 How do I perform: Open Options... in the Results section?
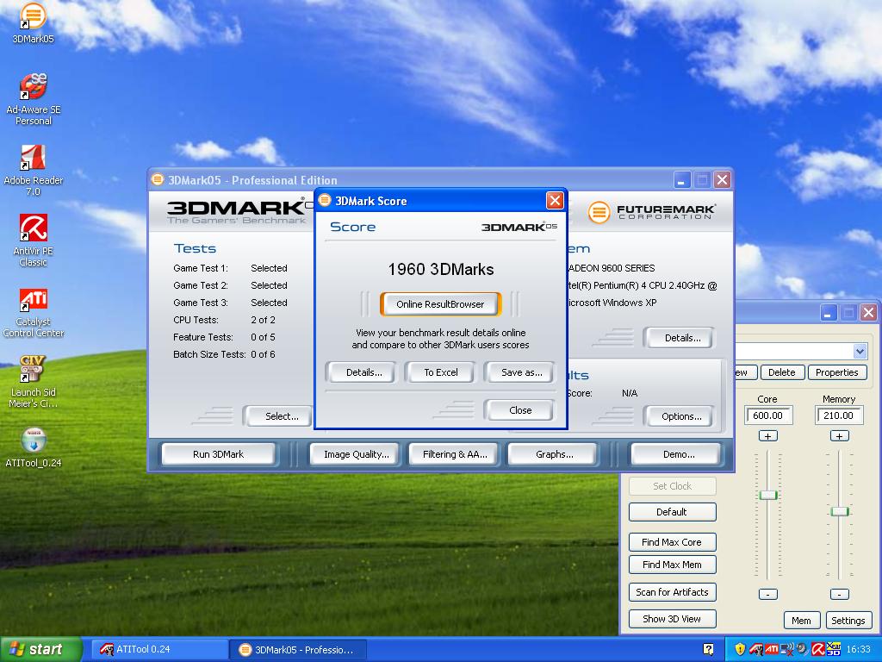pos(681,416)
